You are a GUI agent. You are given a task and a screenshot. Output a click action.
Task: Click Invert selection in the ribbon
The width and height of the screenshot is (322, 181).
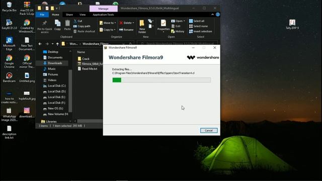coord(200,31)
